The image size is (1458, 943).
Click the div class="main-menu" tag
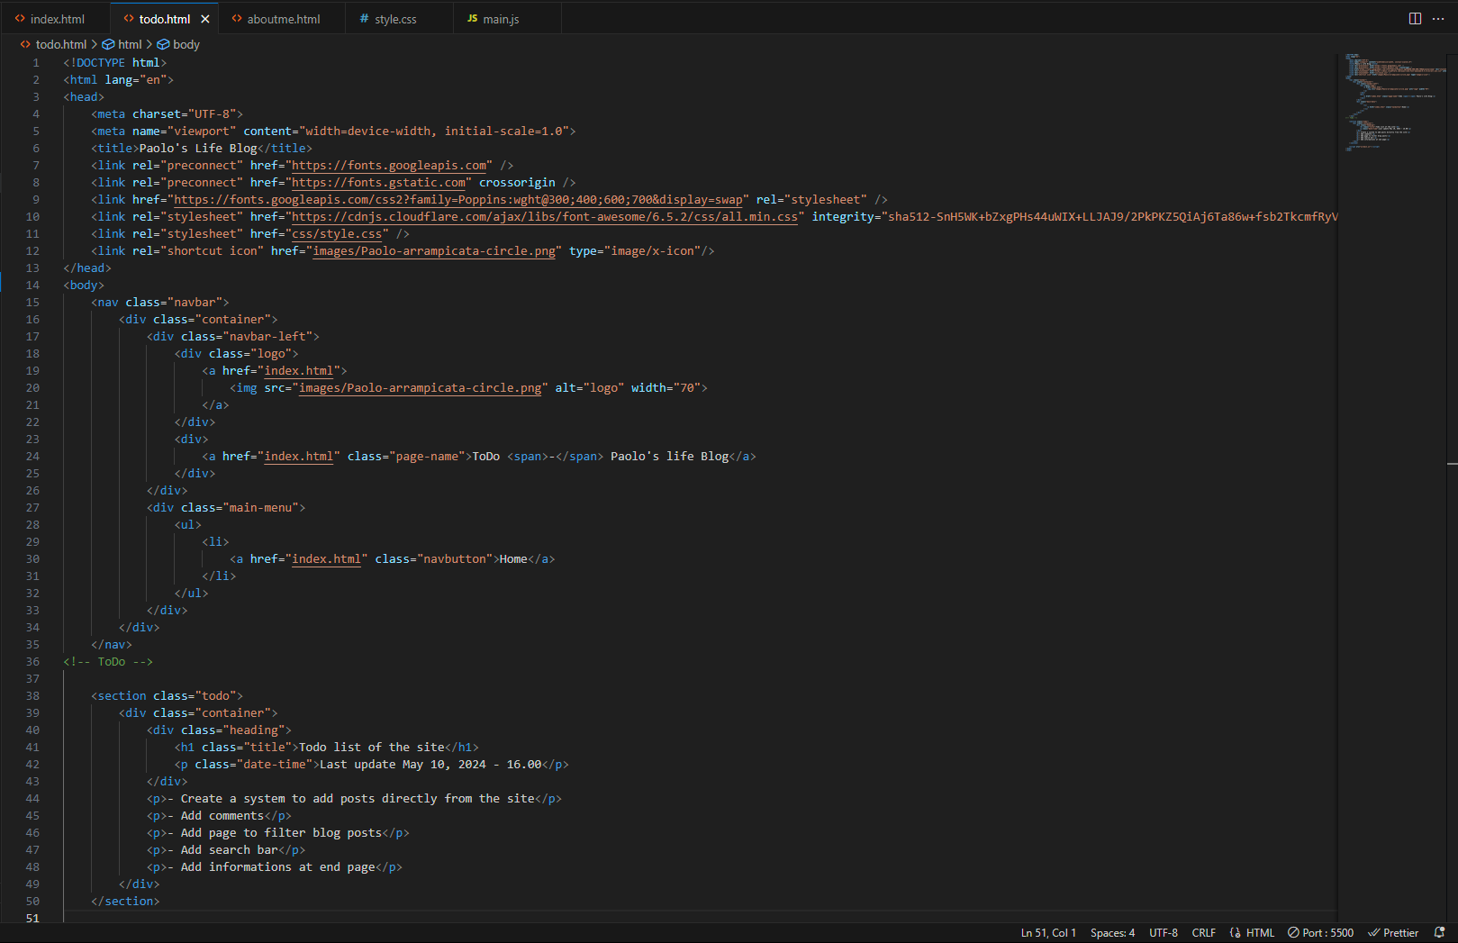(226, 508)
